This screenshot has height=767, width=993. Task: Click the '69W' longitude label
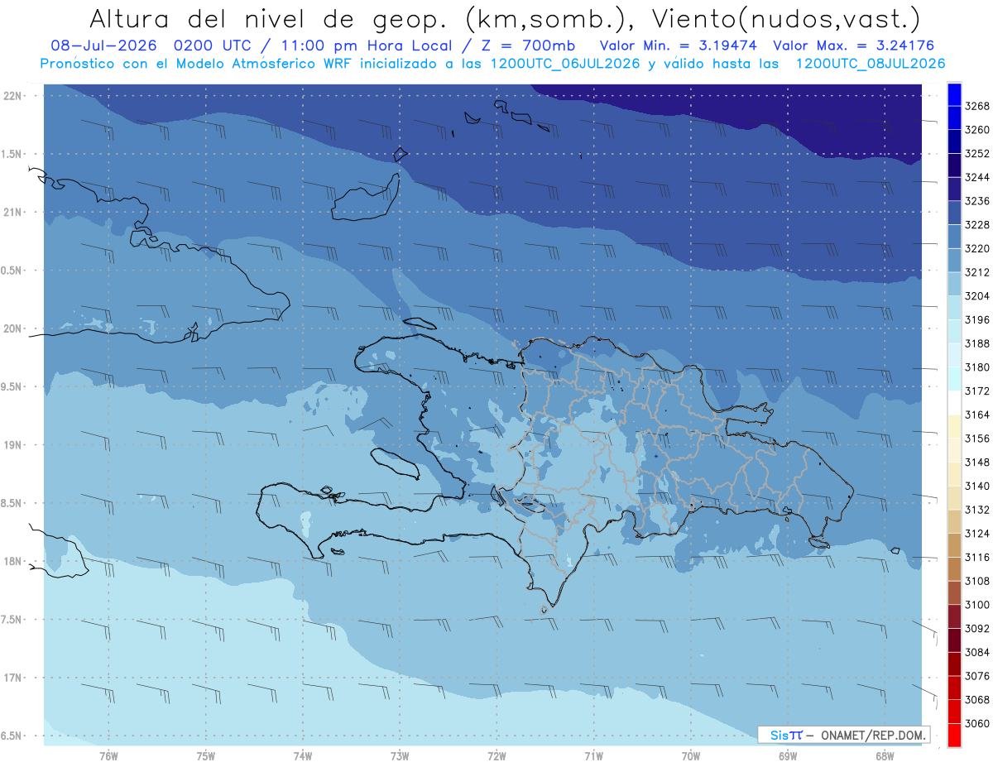click(x=788, y=755)
